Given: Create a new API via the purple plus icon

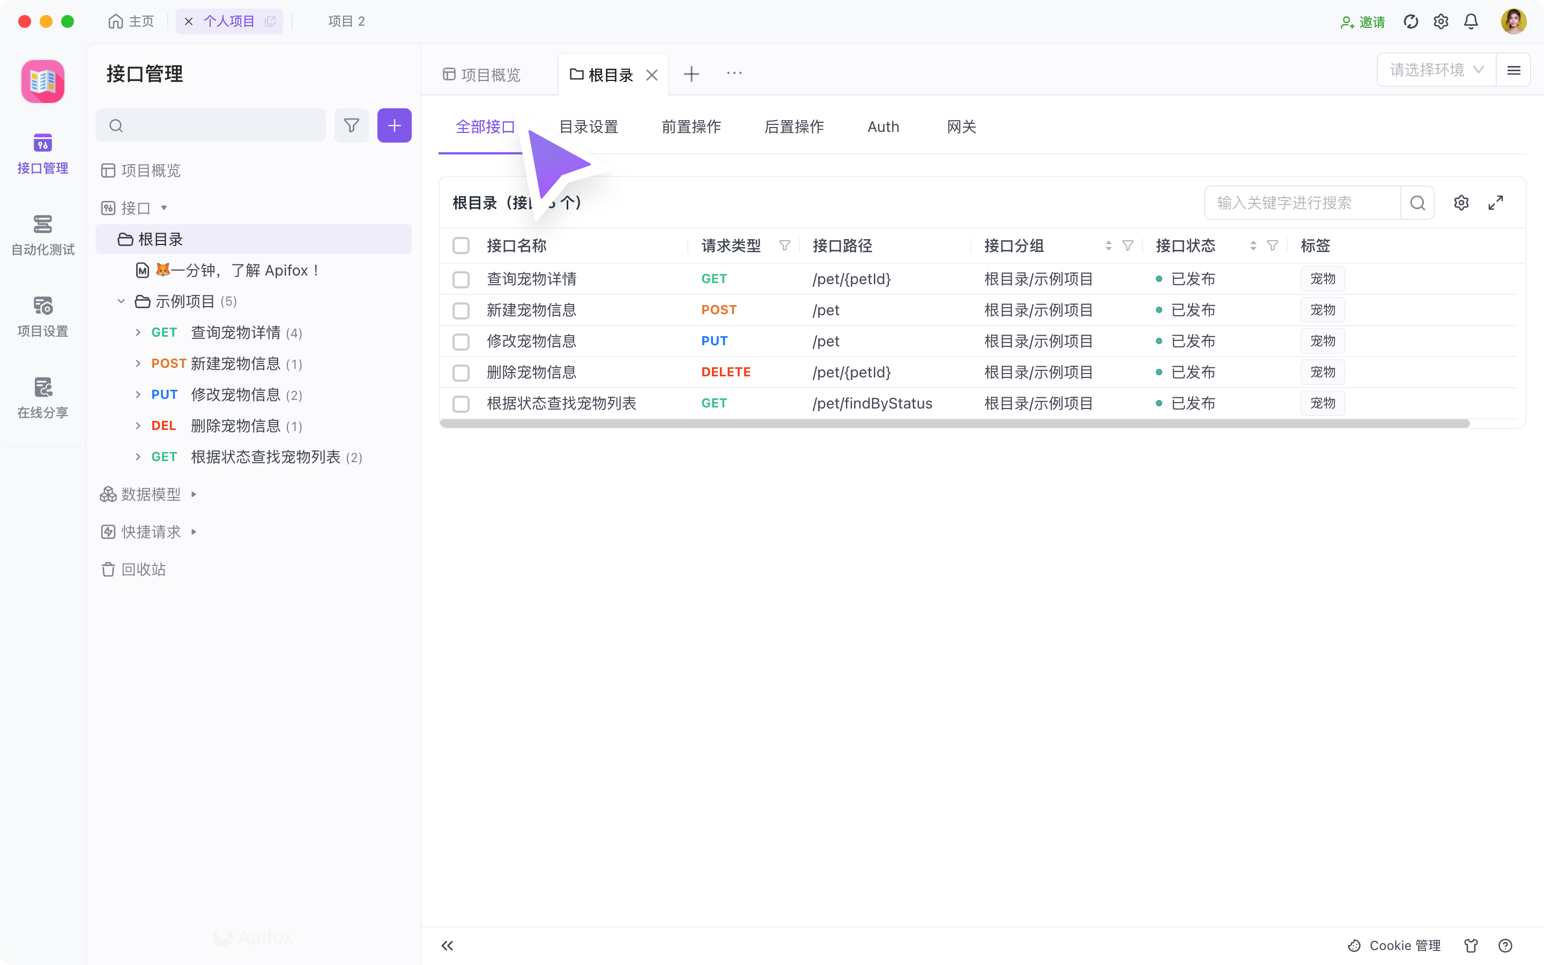Looking at the screenshot, I should click(x=394, y=125).
